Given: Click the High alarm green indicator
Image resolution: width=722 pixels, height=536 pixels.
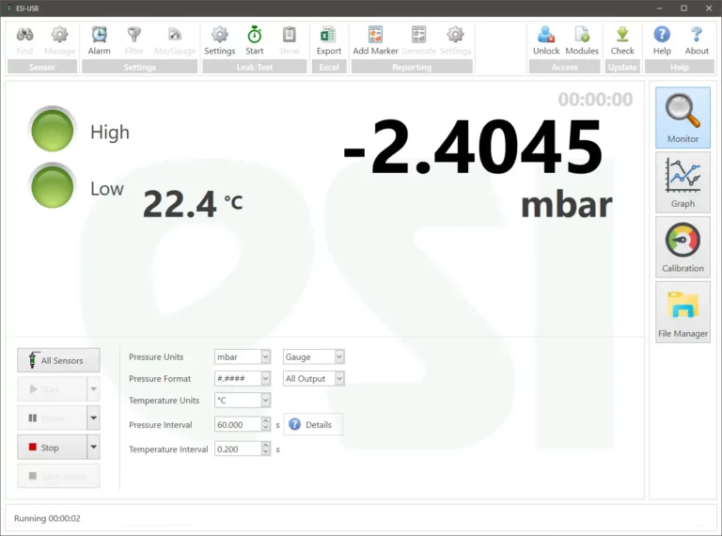Looking at the screenshot, I should pyautogui.click(x=52, y=130).
